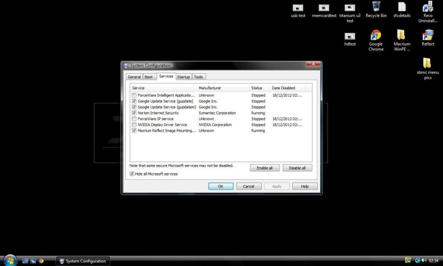443x266 pixels.
Task: Click the Norton tray icon
Action: 408,260
